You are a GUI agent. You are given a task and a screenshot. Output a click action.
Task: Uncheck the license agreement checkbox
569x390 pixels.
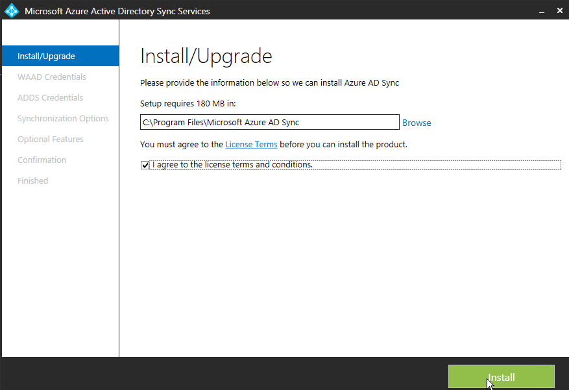point(145,165)
